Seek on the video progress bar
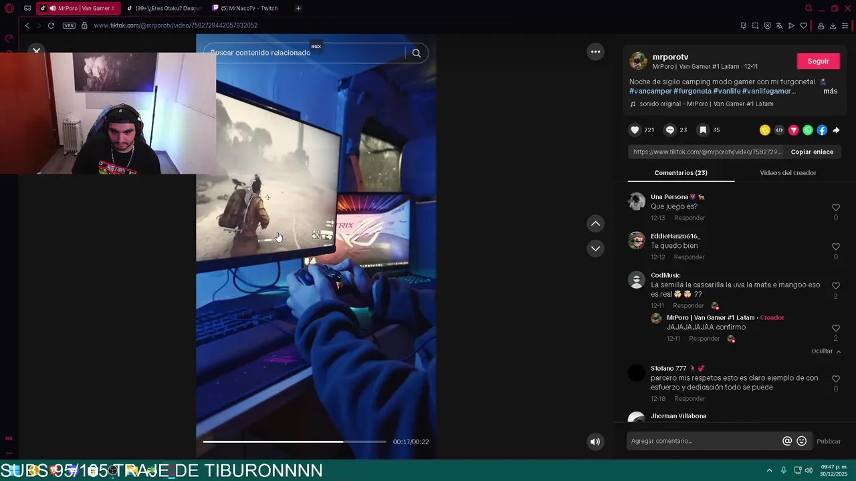This screenshot has height=481, width=856. coord(294,442)
